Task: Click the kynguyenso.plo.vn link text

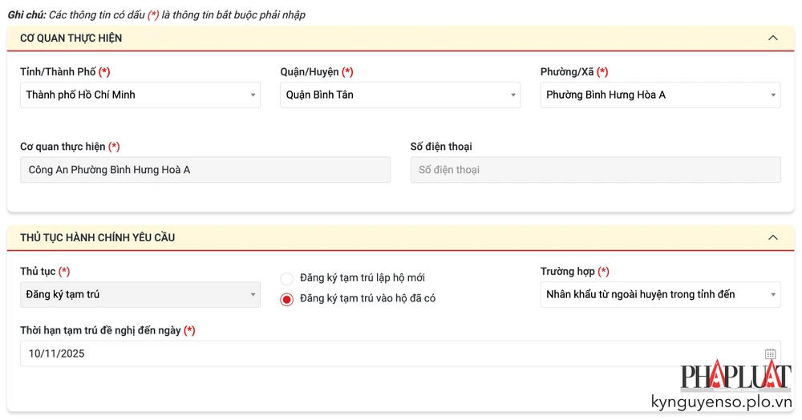Action: point(720,402)
